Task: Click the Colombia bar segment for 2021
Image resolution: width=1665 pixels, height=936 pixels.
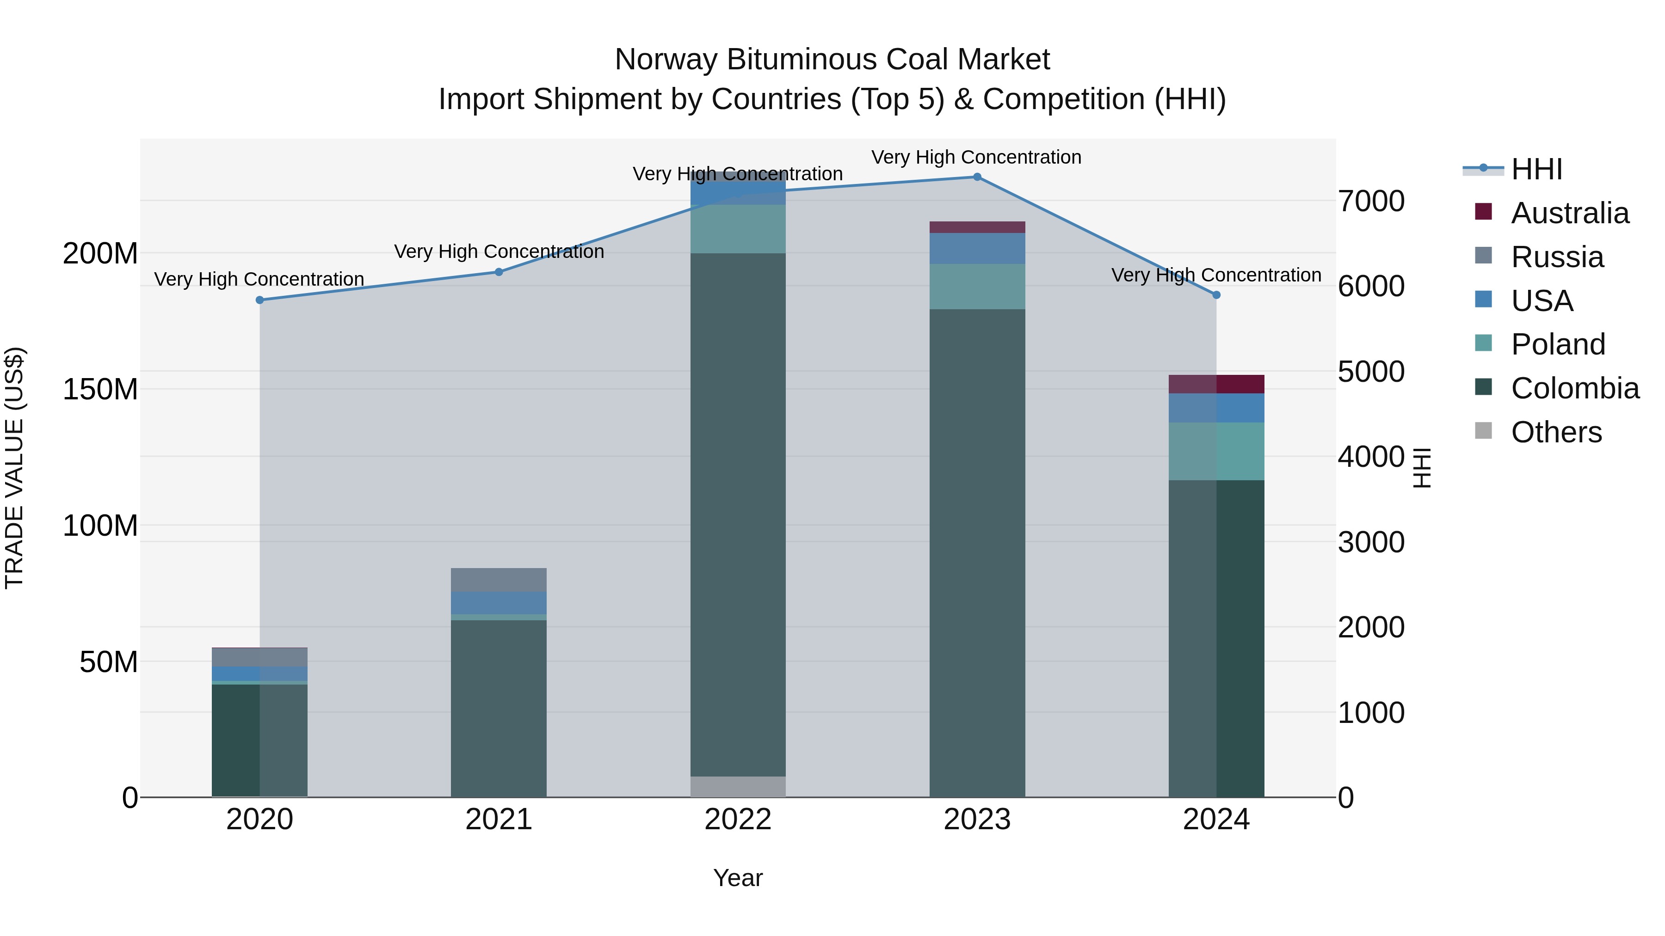Action: 499,709
